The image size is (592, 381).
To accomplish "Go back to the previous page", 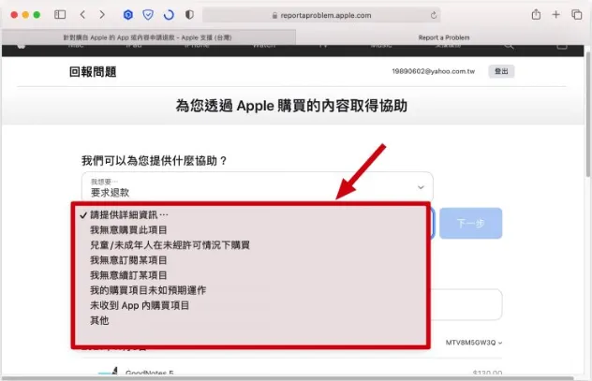I will point(83,15).
